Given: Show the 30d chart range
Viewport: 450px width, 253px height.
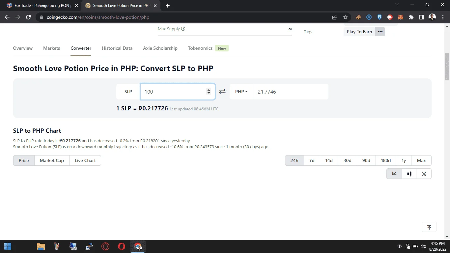Looking at the screenshot, I should point(348,160).
